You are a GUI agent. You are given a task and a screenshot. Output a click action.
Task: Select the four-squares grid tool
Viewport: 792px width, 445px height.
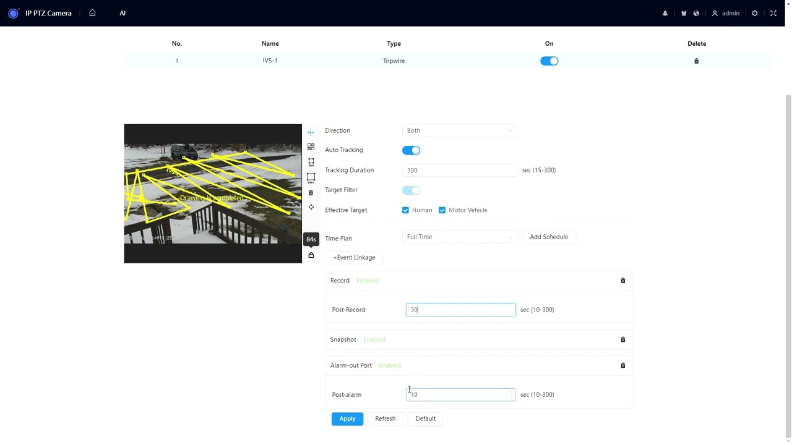(x=311, y=147)
